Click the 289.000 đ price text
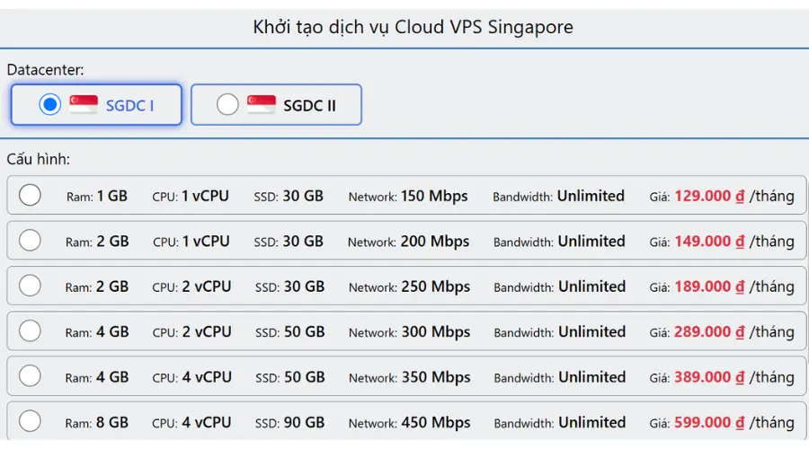 pos(708,331)
